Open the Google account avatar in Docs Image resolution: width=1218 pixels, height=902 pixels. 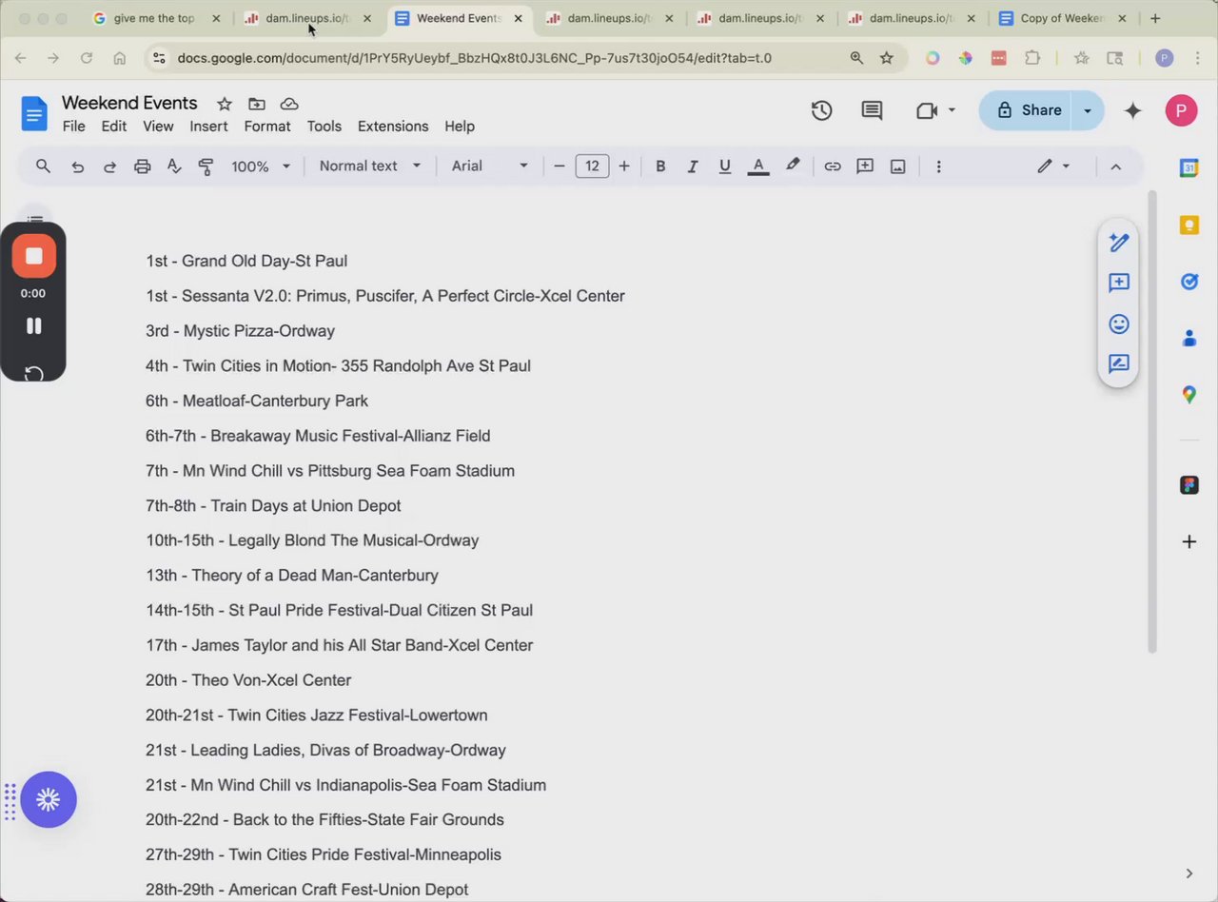[x=1181, y=111]
